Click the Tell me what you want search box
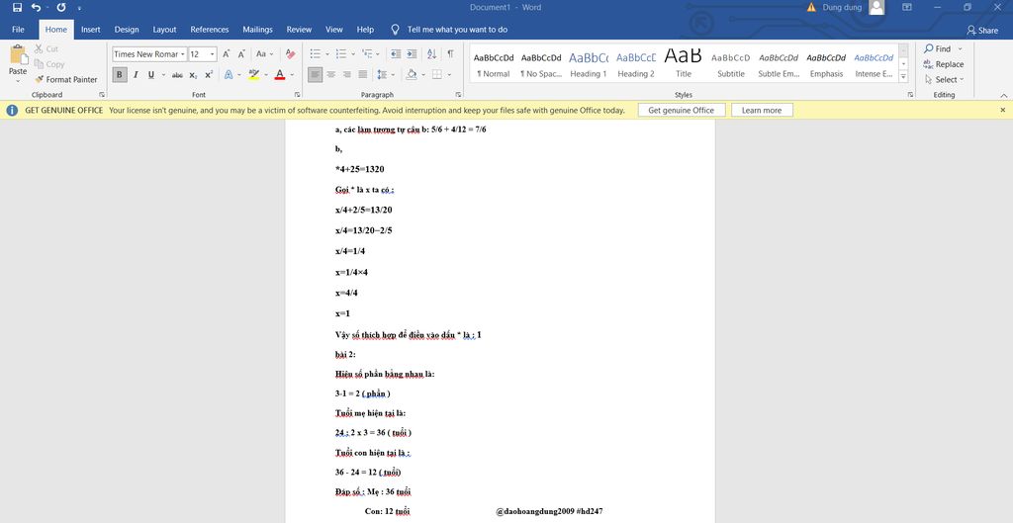The height and width of the screenshot is (523, 1013). click(x=457, y=29)
